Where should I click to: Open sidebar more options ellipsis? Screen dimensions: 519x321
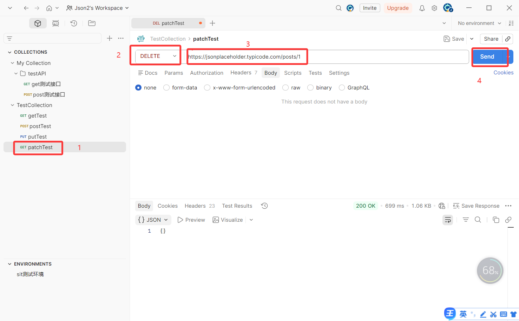[x=121, y=38]
